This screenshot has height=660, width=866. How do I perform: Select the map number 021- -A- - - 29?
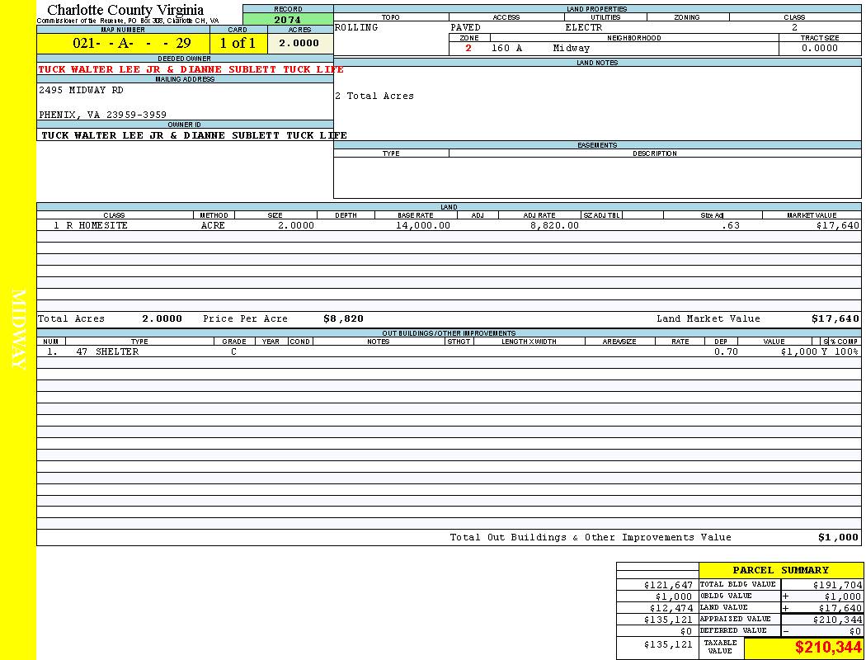(x=122, y=44)
